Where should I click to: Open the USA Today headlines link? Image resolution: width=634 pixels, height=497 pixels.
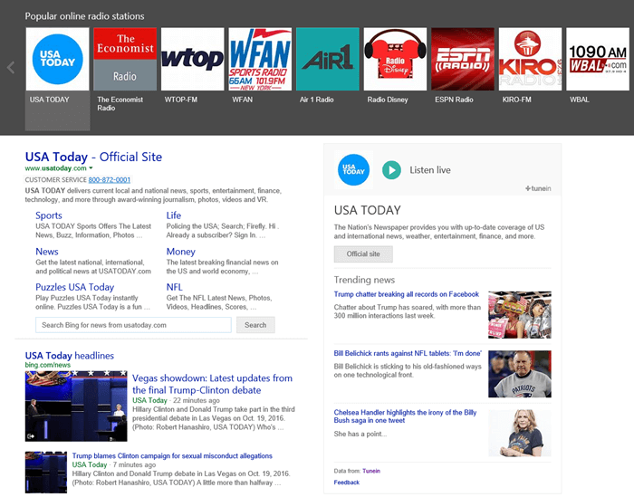click(x=70, y=356)
